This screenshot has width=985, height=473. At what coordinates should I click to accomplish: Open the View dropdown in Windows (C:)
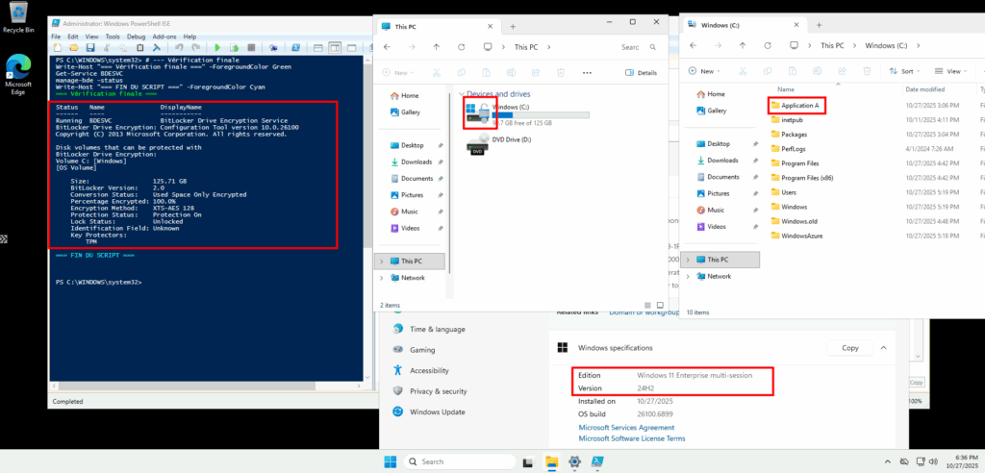pos(952,71)
